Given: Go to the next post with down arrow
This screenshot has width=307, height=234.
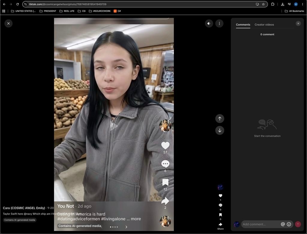Looking at the screenshot, I should click(220, 131).
